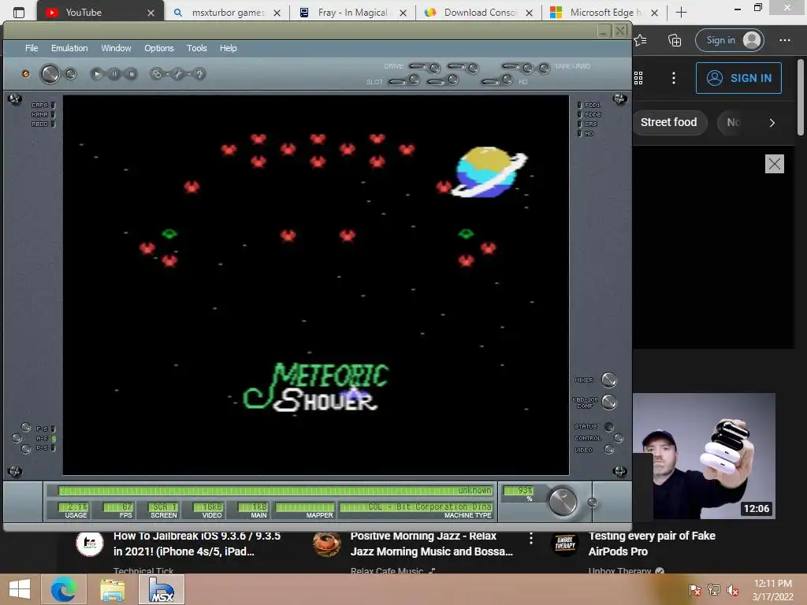Click the first SLOT round knob

click(x=415, y=80)
